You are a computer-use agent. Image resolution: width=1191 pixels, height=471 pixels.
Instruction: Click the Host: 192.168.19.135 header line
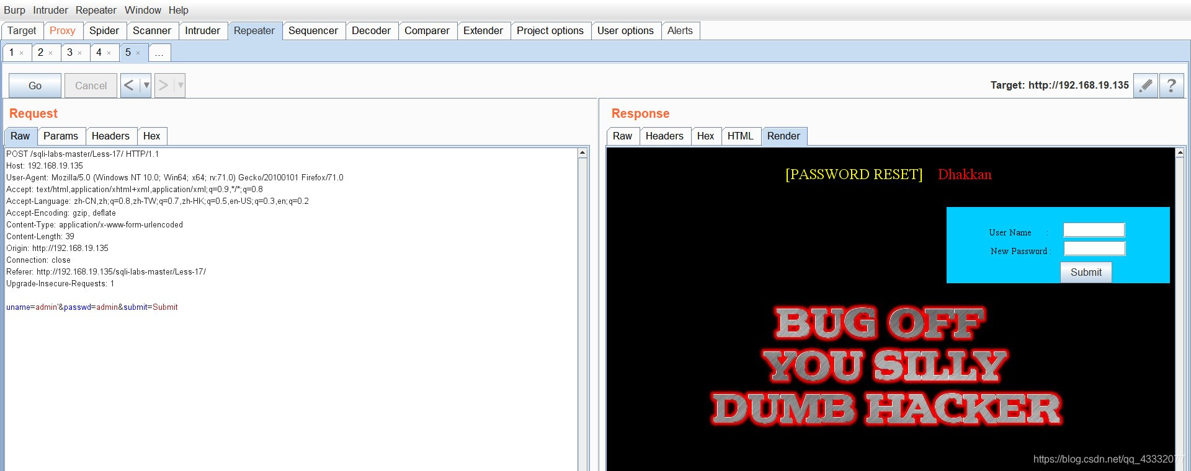click(x=45, y=166)
